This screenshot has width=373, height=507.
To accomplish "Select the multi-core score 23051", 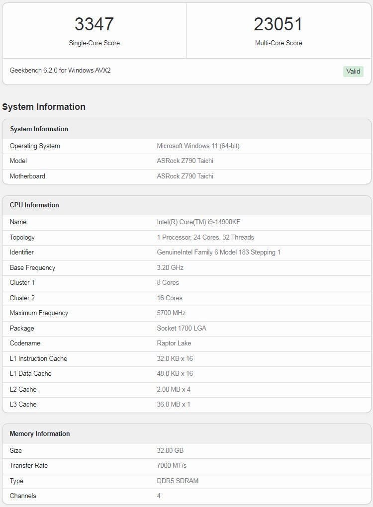I will click(278, 24).
